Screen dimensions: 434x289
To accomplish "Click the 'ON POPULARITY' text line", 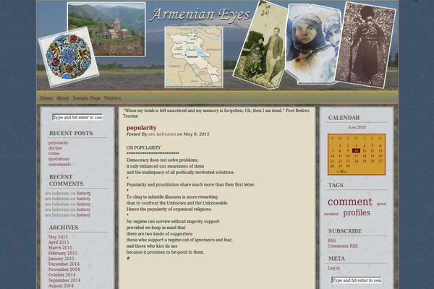I will point(143,147).
